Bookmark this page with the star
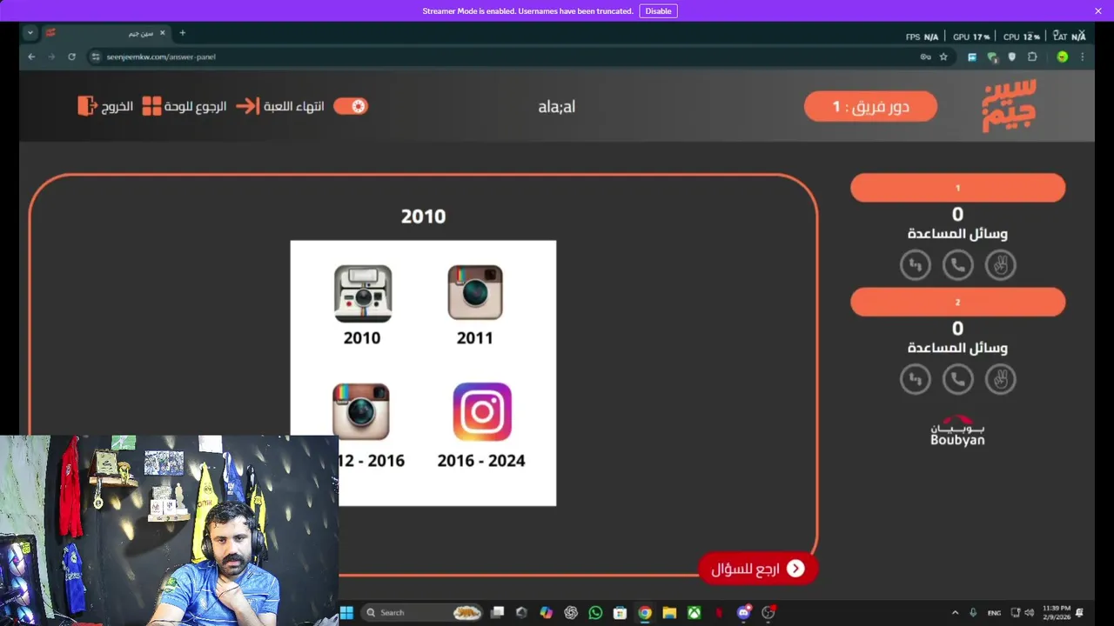1114x626 pixels. pos(943,57)
